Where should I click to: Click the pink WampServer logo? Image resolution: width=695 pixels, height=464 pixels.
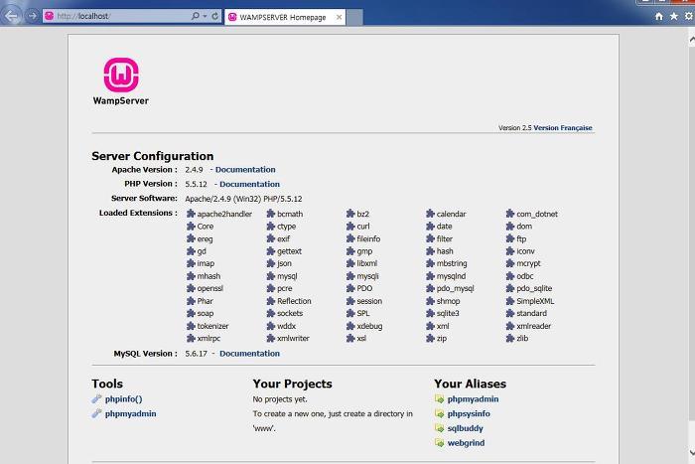pyautogui.click(x=121, y=75)
